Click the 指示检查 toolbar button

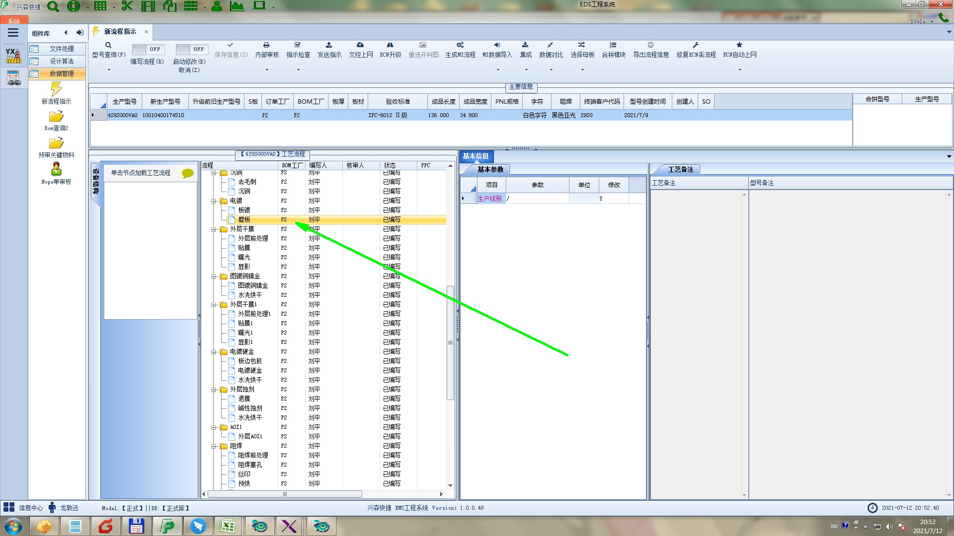pos(298,55)
